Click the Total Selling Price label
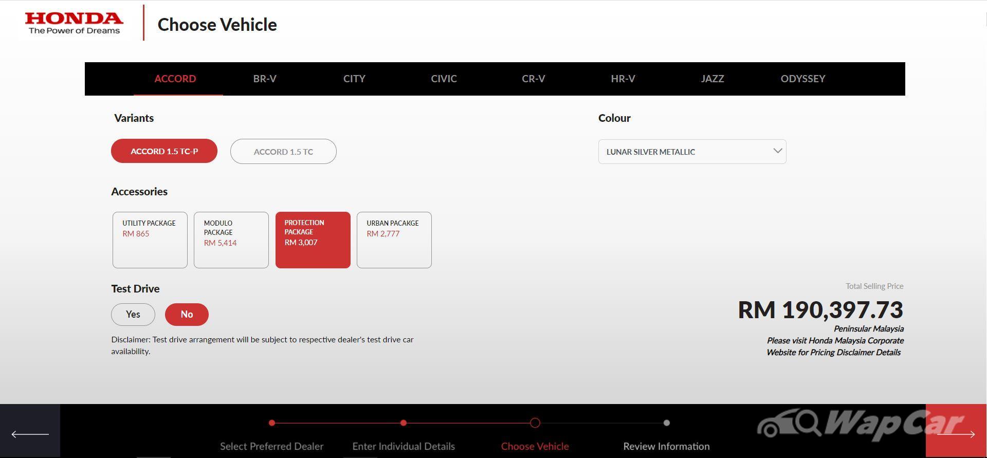 point(874,286)
